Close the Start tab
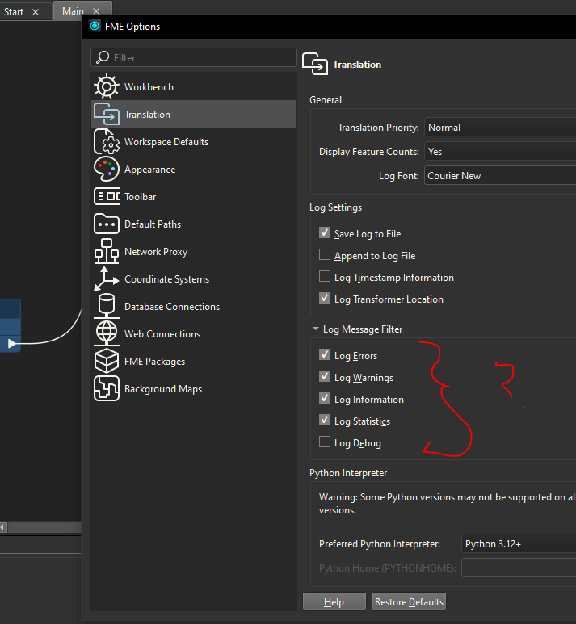576x624 pixels. (x=36, y=12)
